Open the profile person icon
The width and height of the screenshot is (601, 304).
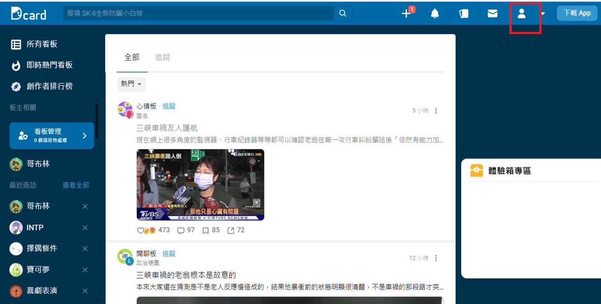tap(522, 14)
